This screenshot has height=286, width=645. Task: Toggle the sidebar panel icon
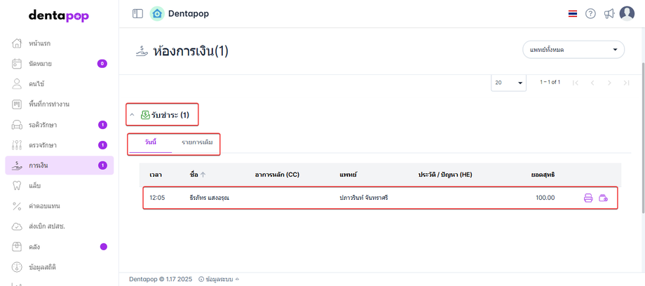tap(137, 13)
